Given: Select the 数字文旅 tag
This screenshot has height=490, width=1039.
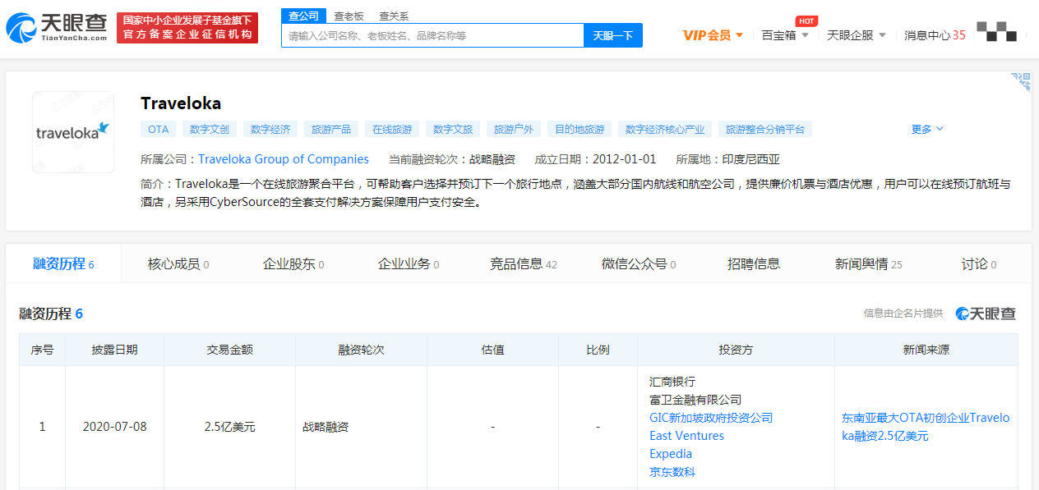Looking at the screenshot, I should click(x=453, y=129).
